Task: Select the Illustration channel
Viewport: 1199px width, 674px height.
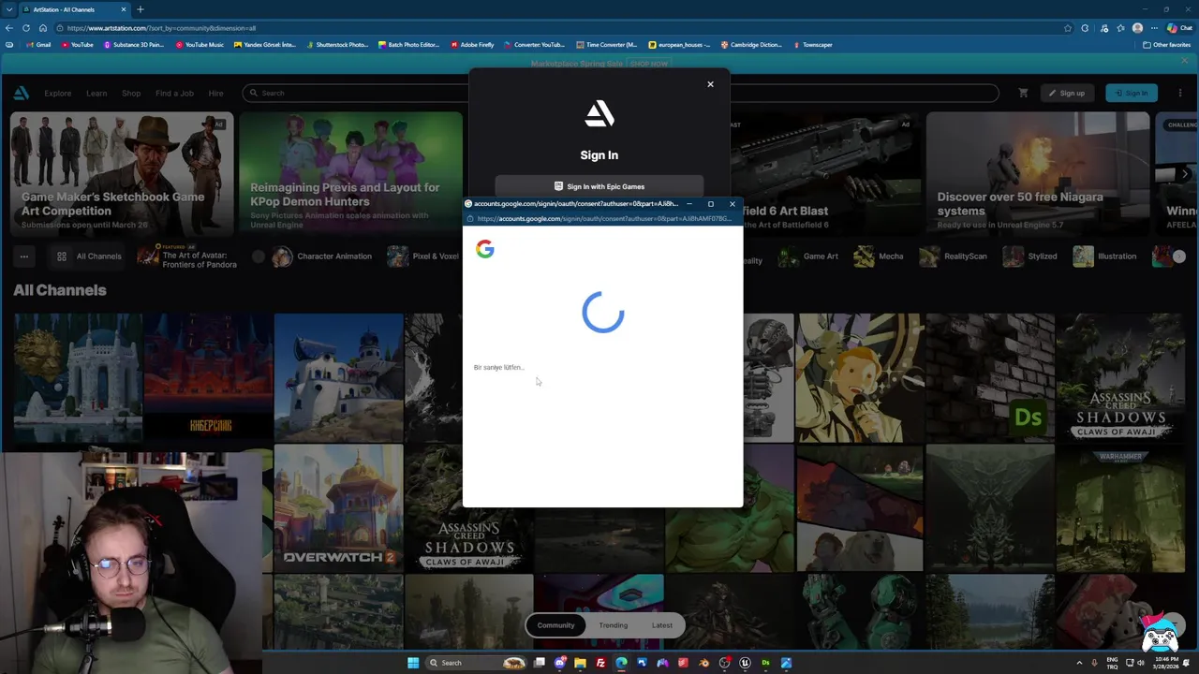Action: click(1104, 256)
